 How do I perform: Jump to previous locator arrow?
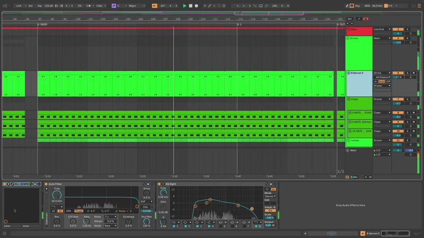pyautogui.click(x=348, y=23)
